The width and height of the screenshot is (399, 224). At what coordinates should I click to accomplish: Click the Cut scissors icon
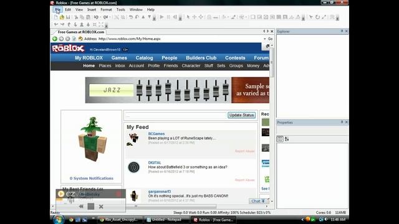click(76, 17)
